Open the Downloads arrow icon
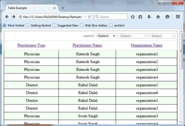This screenshot has height=126, width=185. click(x=149, y=17)
